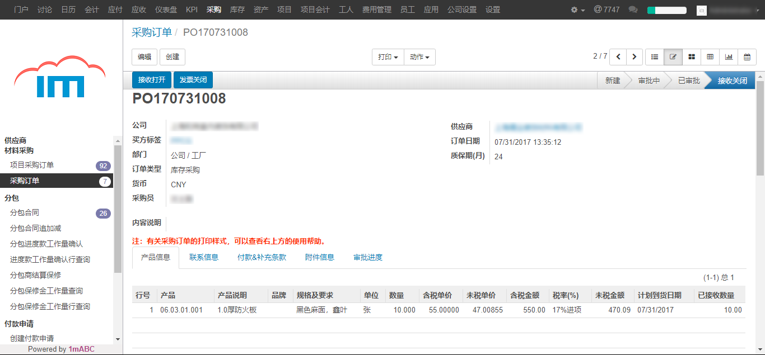
Task: Switch to form view
Action: click(673, 56)
